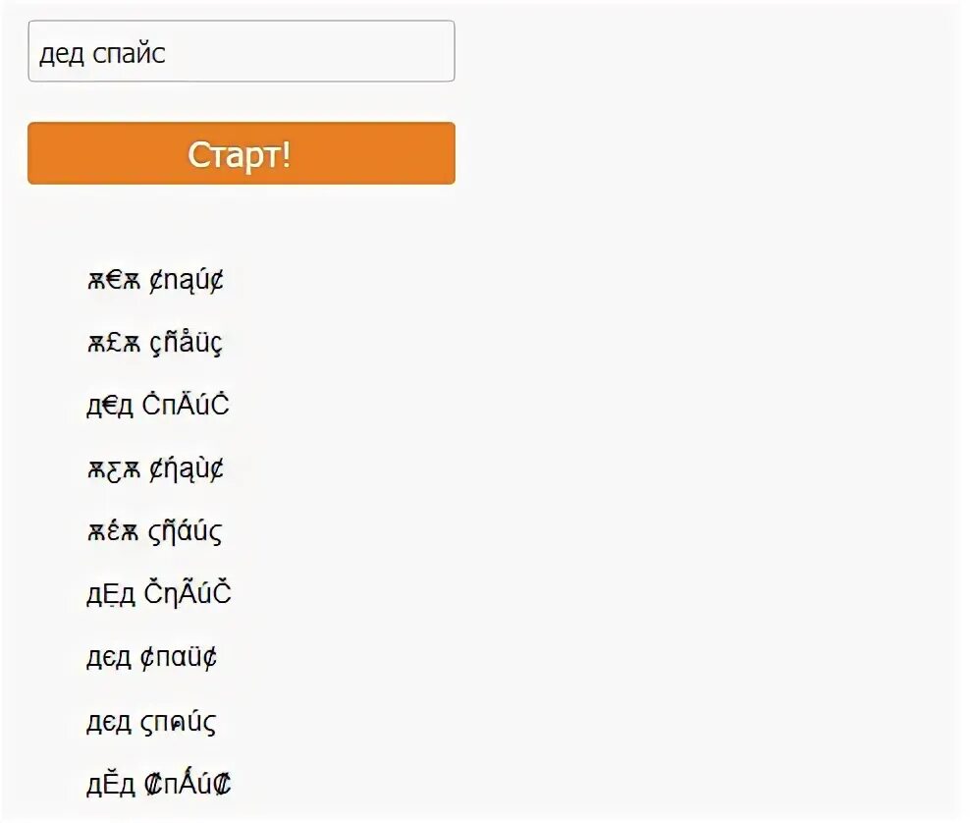Click the result 'д€д ĊпÄúĊ'

tap(158, 406)
